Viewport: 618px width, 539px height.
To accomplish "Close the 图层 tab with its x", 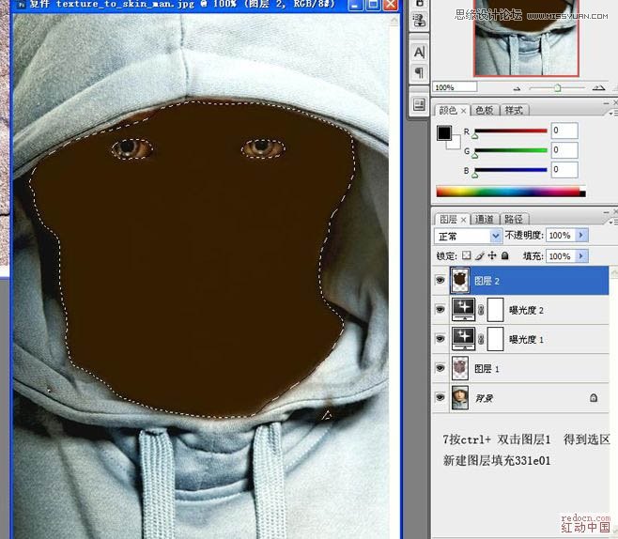I will pos(464,220).
